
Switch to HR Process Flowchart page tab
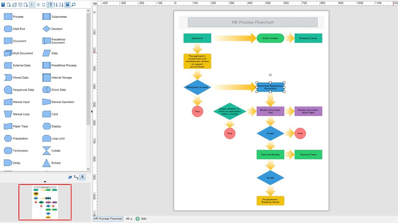(108, 219)
